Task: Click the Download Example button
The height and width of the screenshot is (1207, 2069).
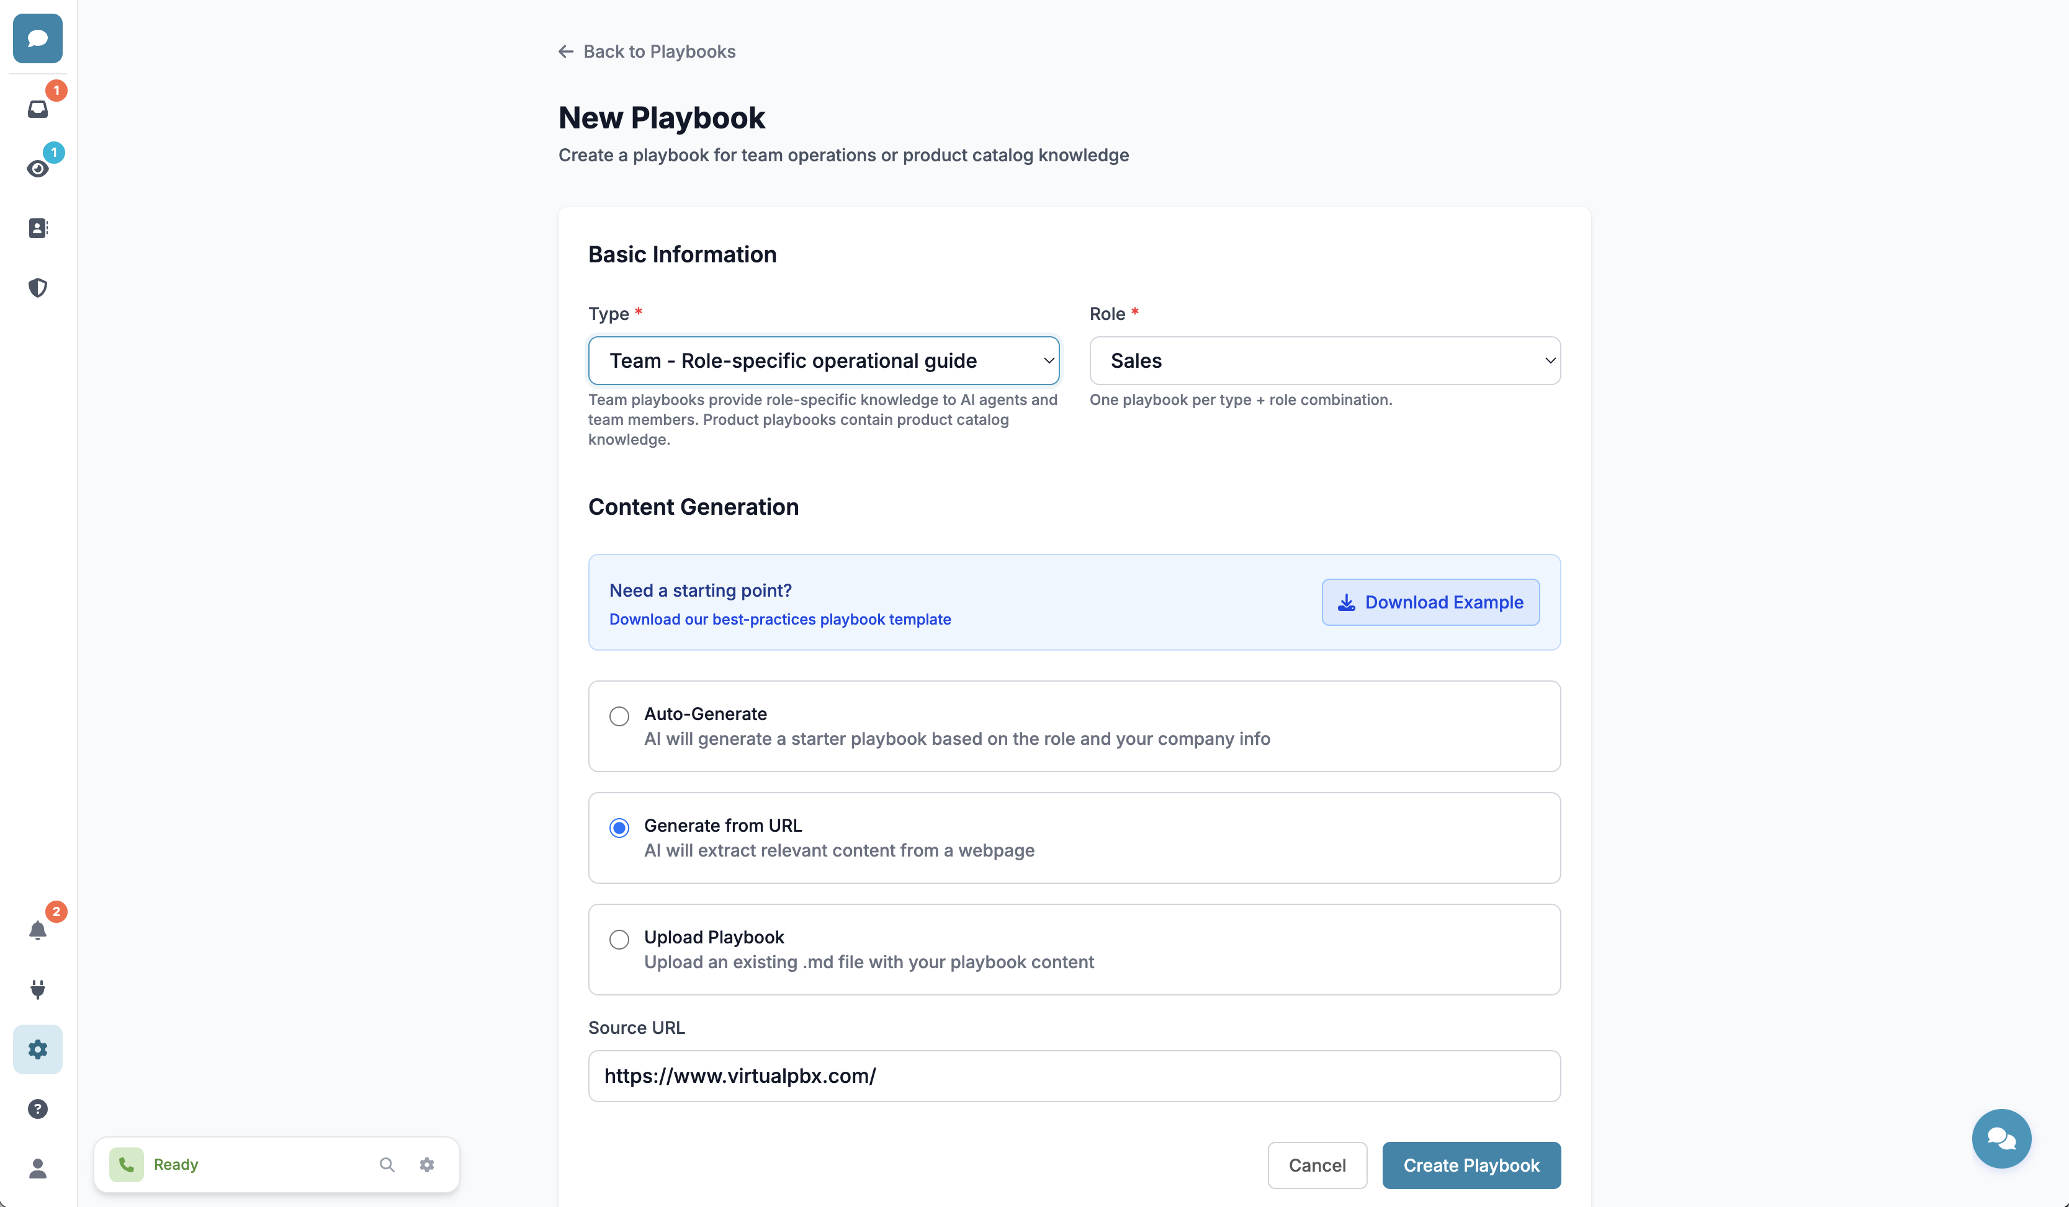Action: pyautogui.click(x=1430, y=602)
